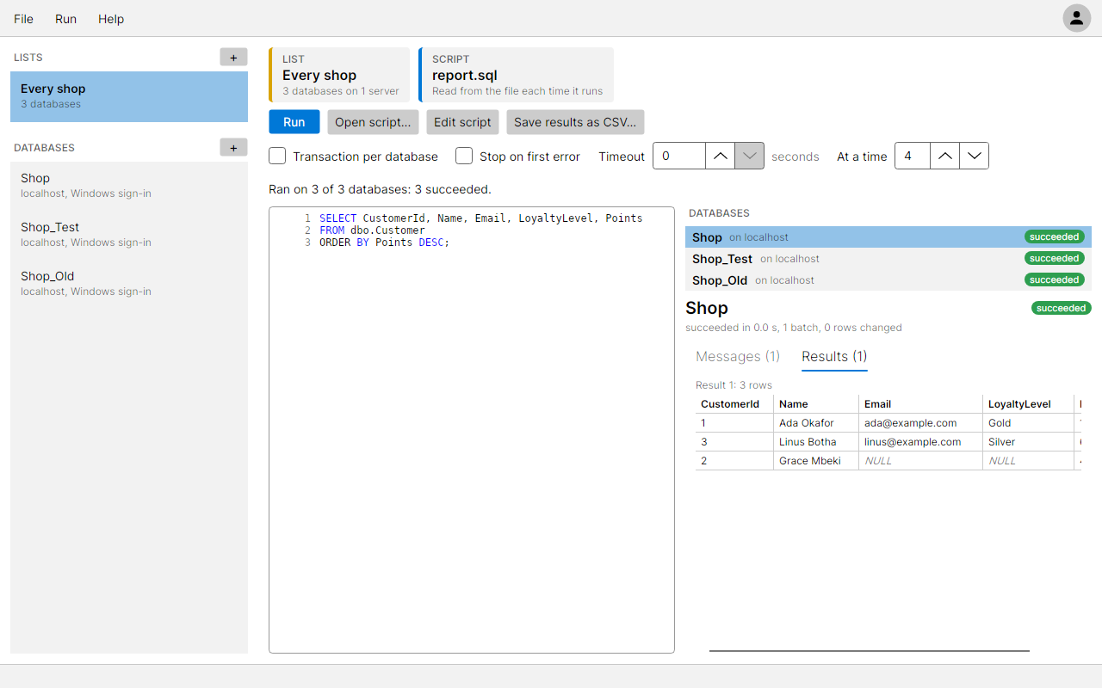Select Shop_Test database in sidebar
The image size is (1102, 688).
coord(129,234)
